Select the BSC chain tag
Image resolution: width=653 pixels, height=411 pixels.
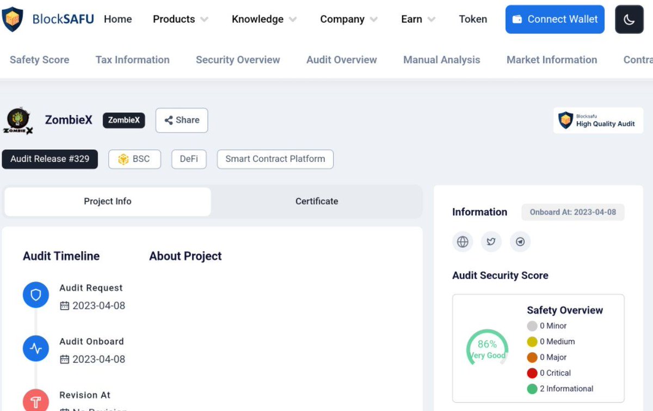tap(134, 160)
